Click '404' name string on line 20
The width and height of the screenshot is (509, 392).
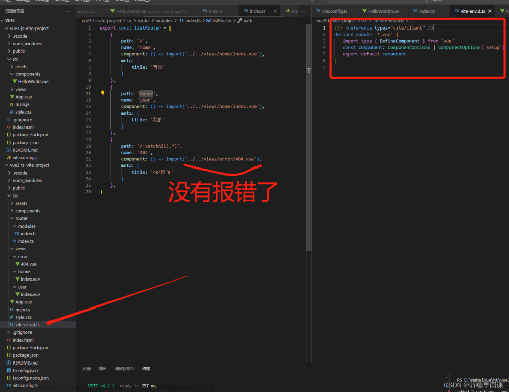[x=144, y=153]
